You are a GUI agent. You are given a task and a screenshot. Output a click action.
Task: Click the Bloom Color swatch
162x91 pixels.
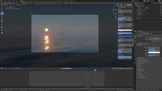154,52
